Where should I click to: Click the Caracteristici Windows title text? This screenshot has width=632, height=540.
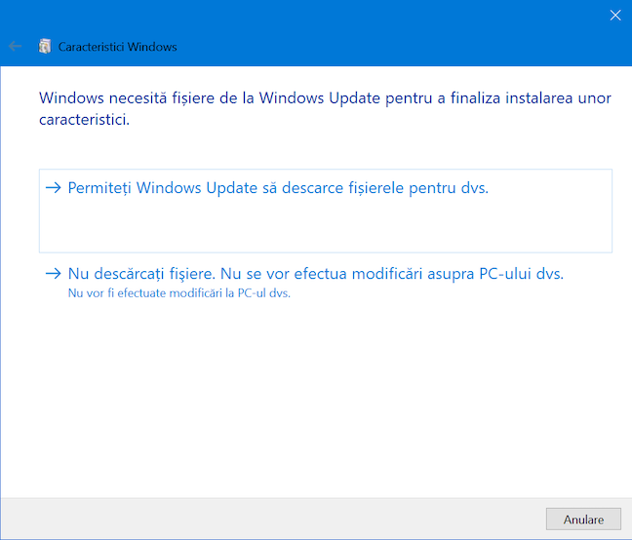(117, 47)
